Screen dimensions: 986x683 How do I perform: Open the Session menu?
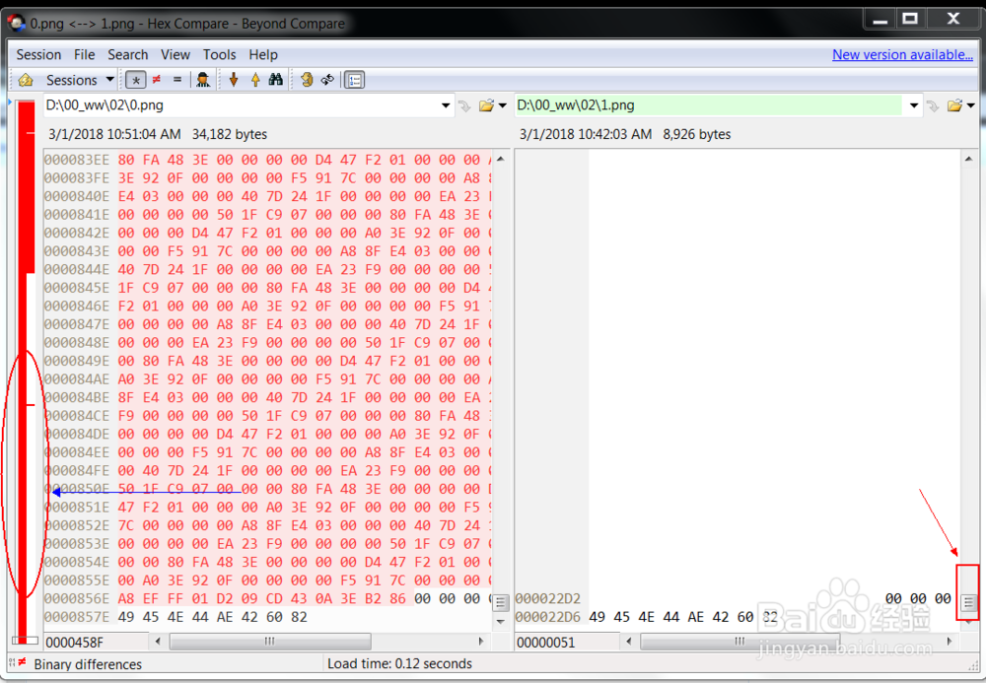click(38, 54)
